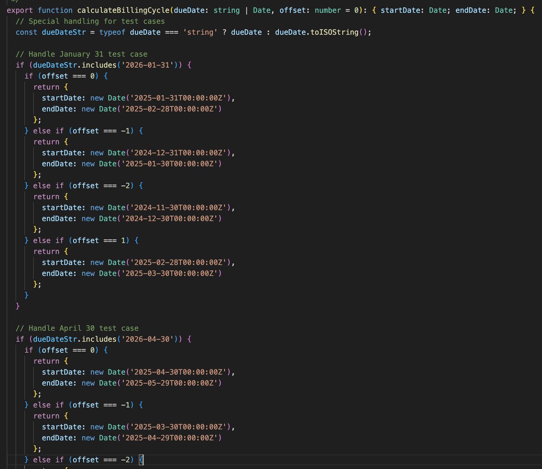Click the 'string' literal in typeof check

(200, 32)
